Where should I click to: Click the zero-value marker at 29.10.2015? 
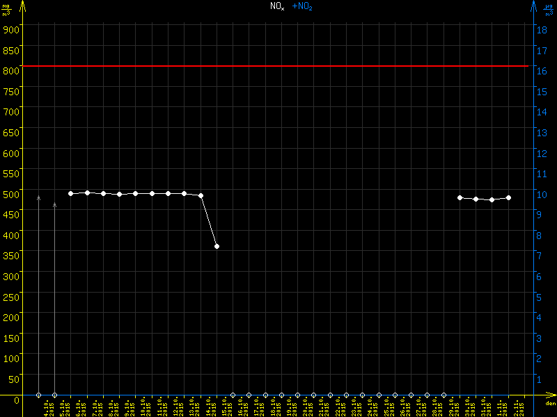pos(444,395)
